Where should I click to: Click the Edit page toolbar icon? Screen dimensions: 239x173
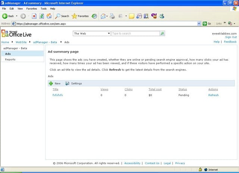120,16
